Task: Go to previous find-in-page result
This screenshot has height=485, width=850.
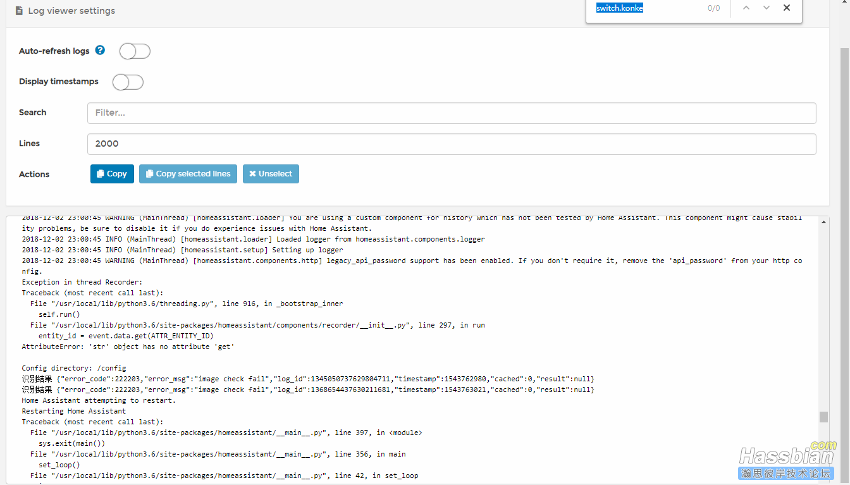Action: 746,8
